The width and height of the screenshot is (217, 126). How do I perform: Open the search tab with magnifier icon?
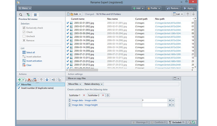(x=21, y=15)
